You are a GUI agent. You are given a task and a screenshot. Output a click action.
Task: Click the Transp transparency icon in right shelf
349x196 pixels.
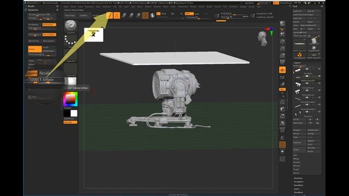point(282,138)
